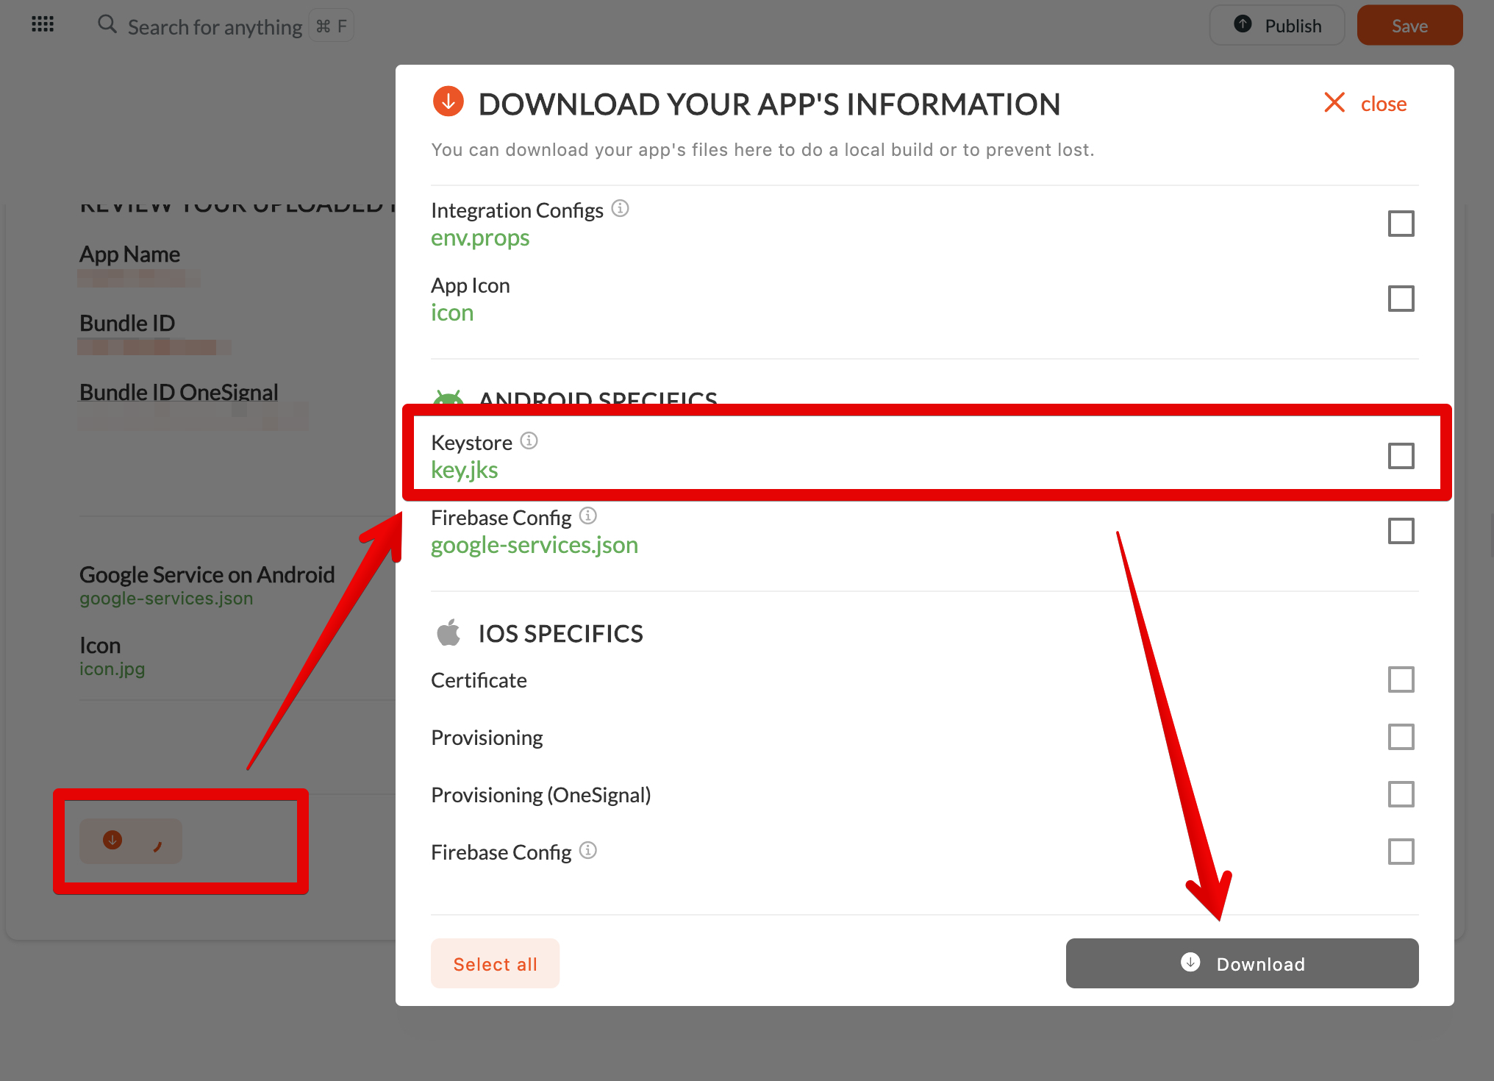Open the key.jks file link
Screen dimensions: 1494x1081
click(465, 470)
